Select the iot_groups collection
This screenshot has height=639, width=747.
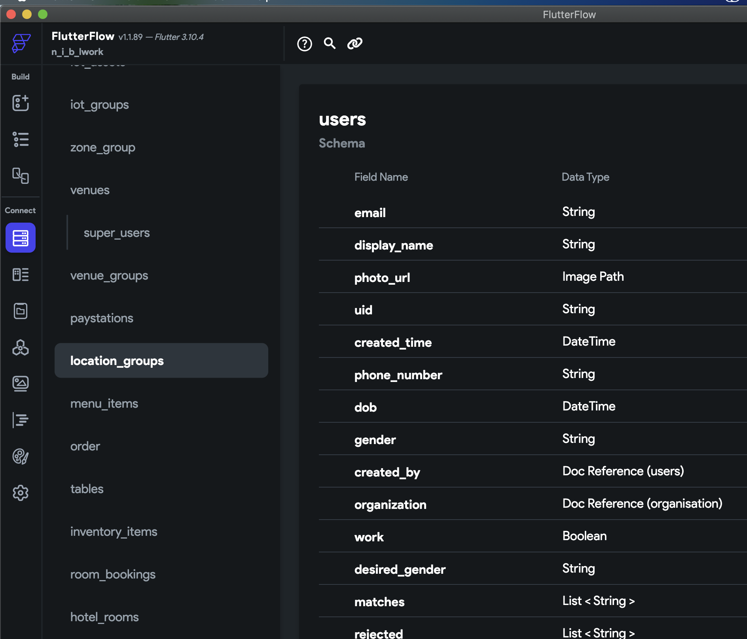(x=99, y=104)
